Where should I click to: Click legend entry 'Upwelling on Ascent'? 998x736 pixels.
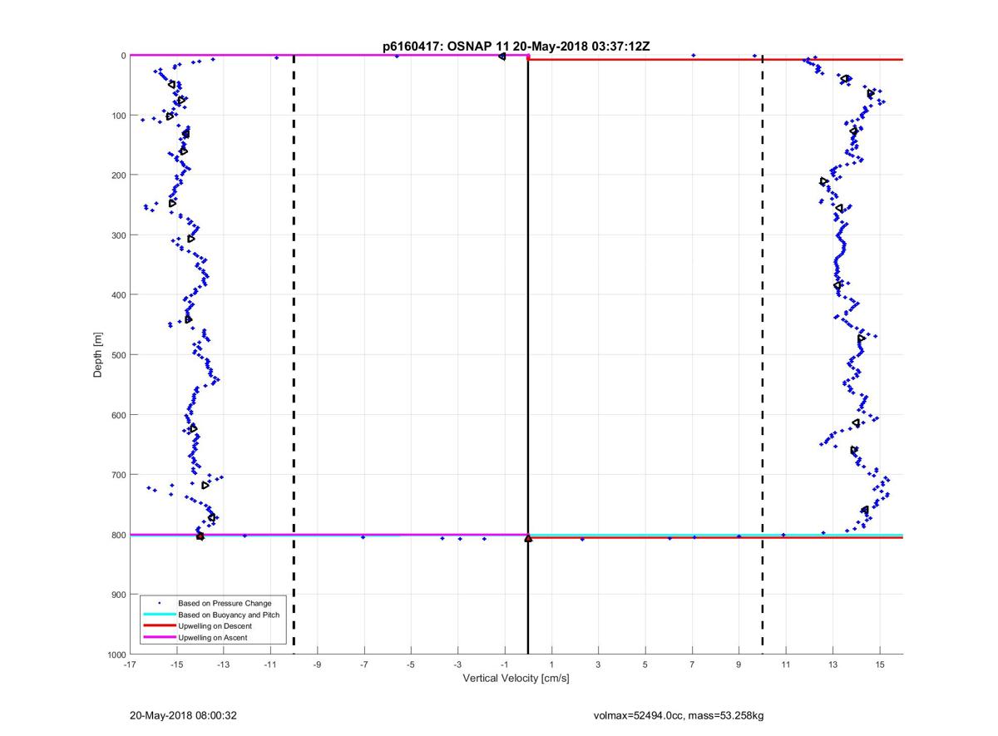click(x=213, y=637)
